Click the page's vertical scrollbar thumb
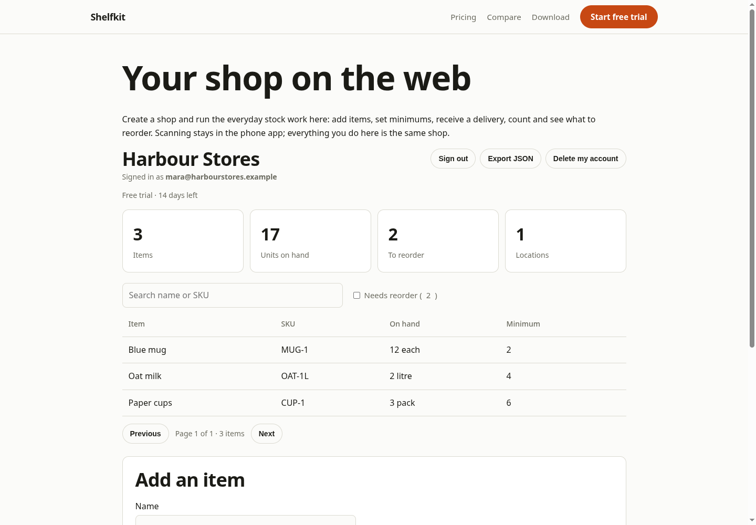The image size is (756, 525). click(752, 178)
